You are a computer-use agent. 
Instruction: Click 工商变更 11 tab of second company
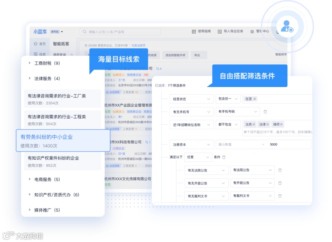pyautogui.click(x=130, y=129)
